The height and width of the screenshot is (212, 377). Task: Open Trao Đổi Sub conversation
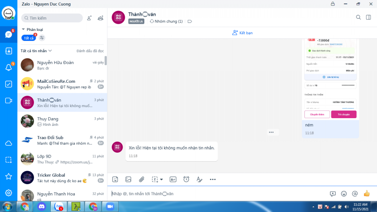[x=62, y=140]
